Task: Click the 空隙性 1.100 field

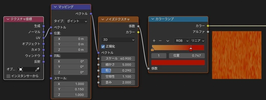Action: [118, 76]
